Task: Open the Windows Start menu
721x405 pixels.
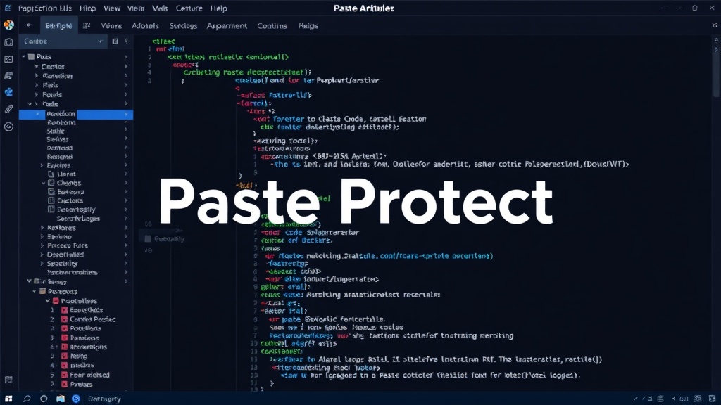Action: point(8,399)
